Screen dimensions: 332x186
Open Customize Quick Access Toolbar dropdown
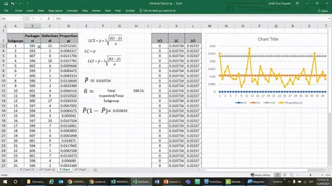click(27, 4)
